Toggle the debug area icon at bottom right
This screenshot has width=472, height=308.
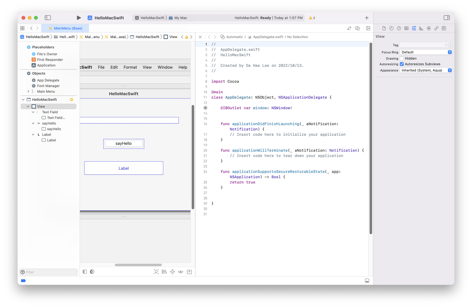[367, 281]
